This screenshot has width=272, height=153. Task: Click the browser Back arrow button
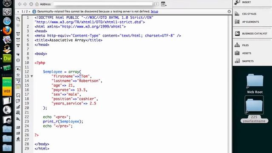pos(20,4)
